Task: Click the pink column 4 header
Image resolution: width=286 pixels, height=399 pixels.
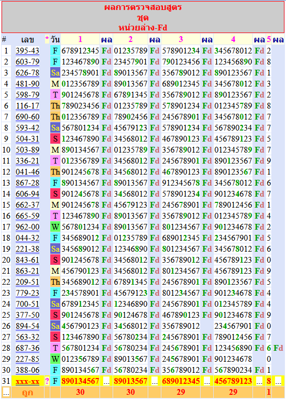Action: click(x=233, y=39)
